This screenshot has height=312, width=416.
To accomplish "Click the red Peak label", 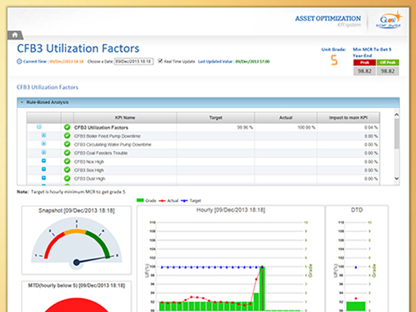I will 365,63.
